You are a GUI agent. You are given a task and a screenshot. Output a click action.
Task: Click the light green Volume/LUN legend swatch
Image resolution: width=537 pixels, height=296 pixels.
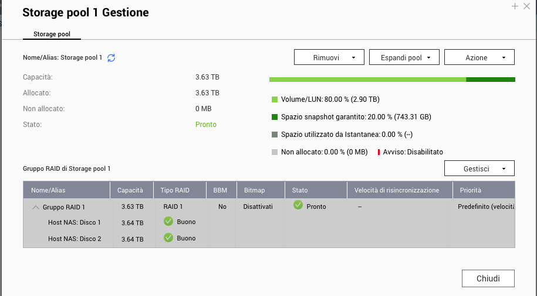click(x=274, y=99)
